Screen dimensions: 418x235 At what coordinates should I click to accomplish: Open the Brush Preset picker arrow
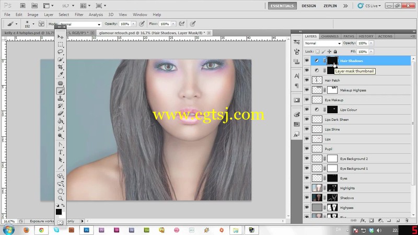click(33, 24)
